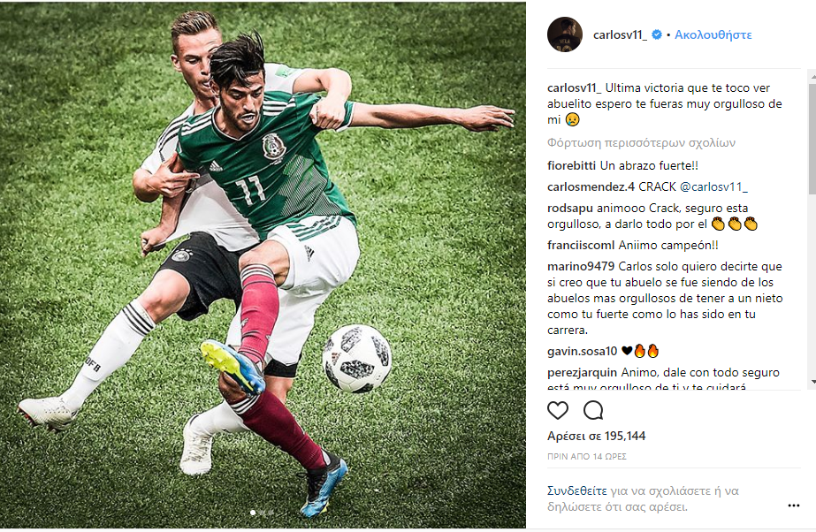Click the @carlosv11_ mention in comment
Viewport: 816px width, 532px height.
coord(713,186)
